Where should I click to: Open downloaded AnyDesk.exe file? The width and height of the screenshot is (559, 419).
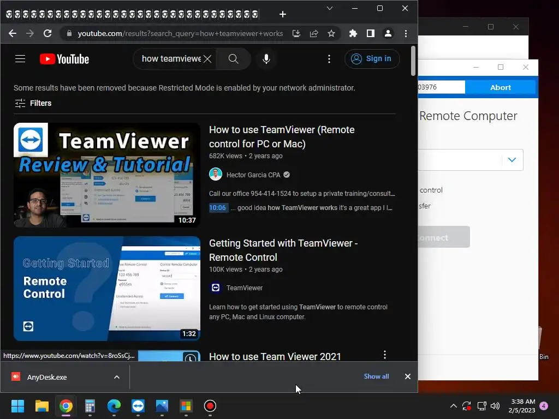tap(47, 377)
